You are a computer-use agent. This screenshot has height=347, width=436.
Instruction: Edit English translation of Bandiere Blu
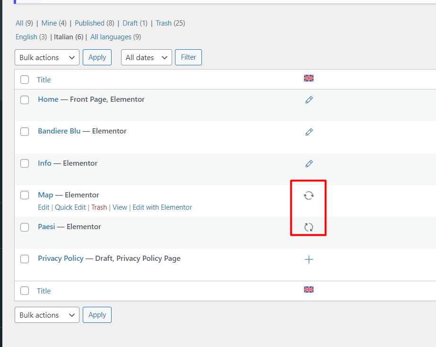[309, 132]
